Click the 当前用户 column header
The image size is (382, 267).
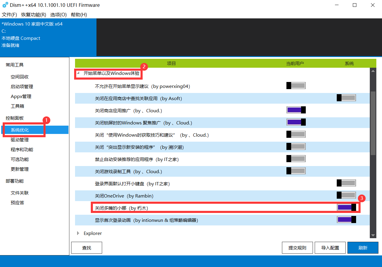click(x=295, y=63)
